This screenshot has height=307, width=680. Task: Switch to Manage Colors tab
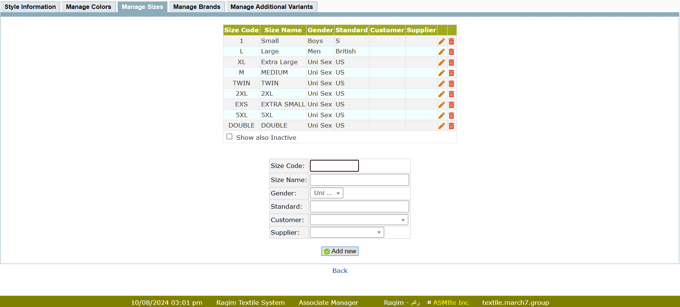click(x=88, y=7)
